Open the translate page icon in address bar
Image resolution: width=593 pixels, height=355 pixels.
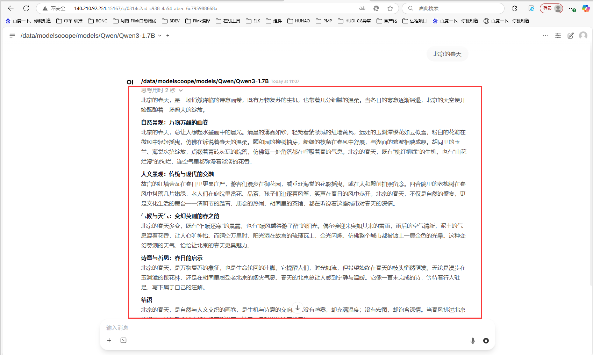click(x=362, y=8)
